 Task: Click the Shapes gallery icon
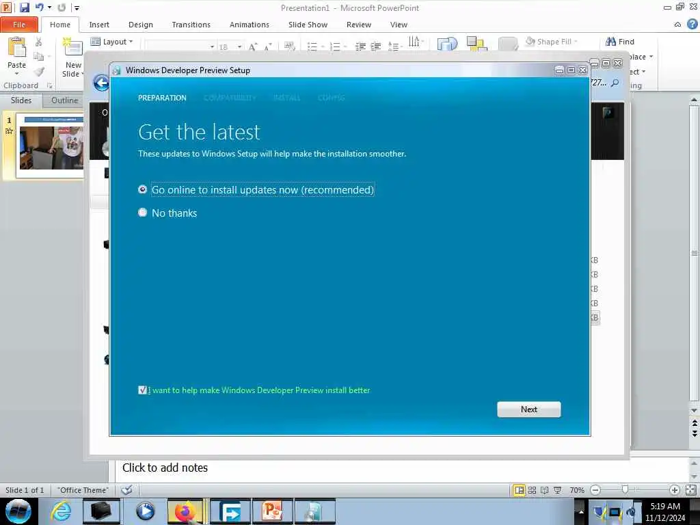click(447, 44)
